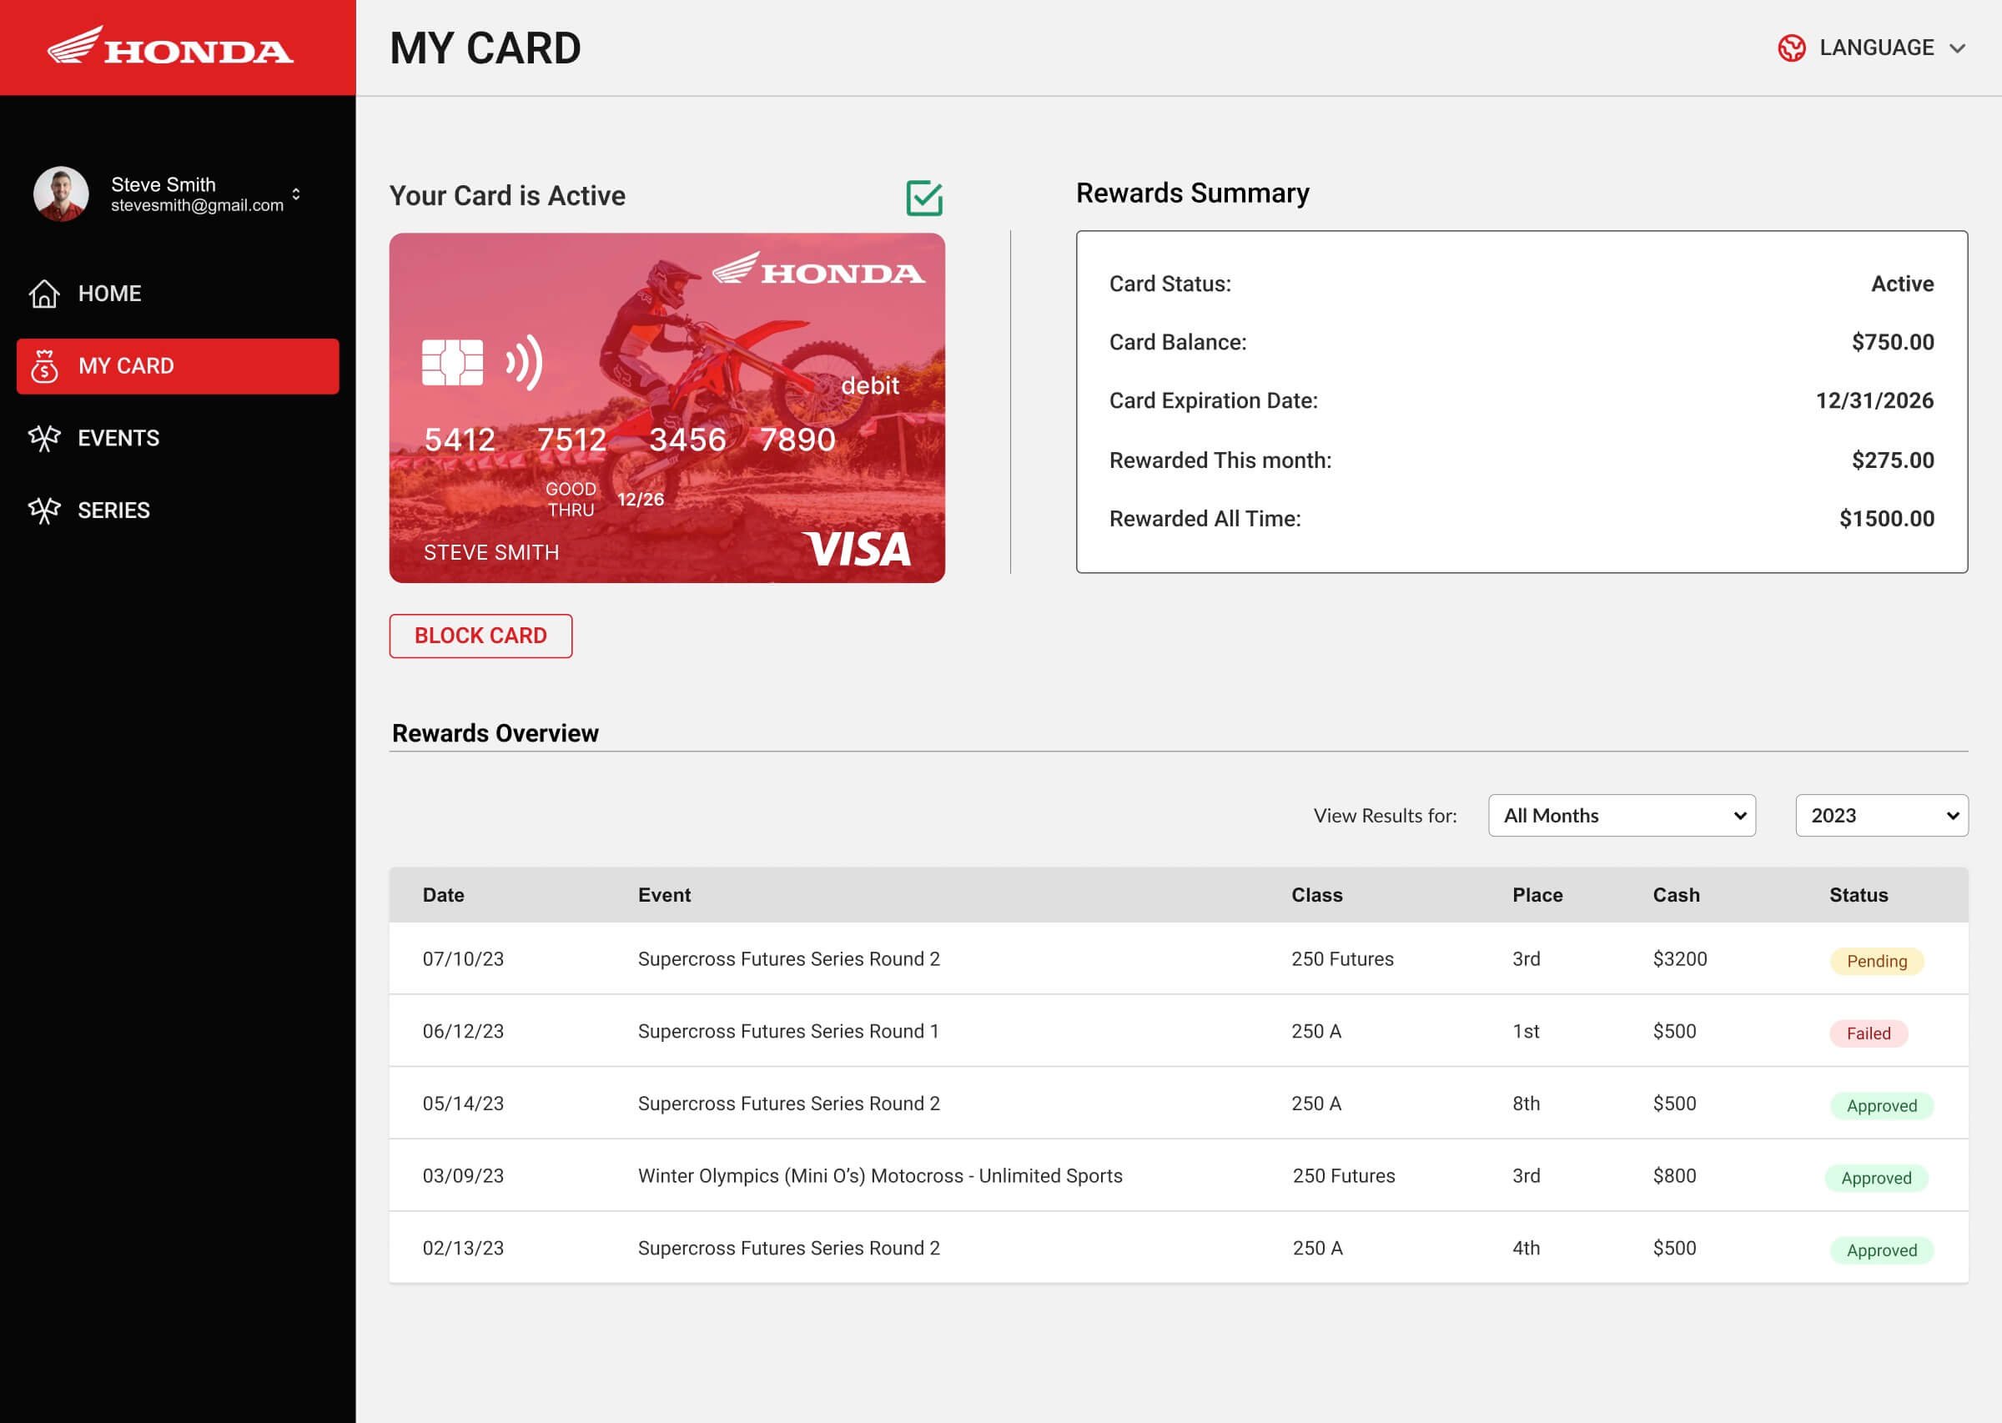The image size is (2002, 1423).
Task: Click the Date column header
Action: pos(443,895)
